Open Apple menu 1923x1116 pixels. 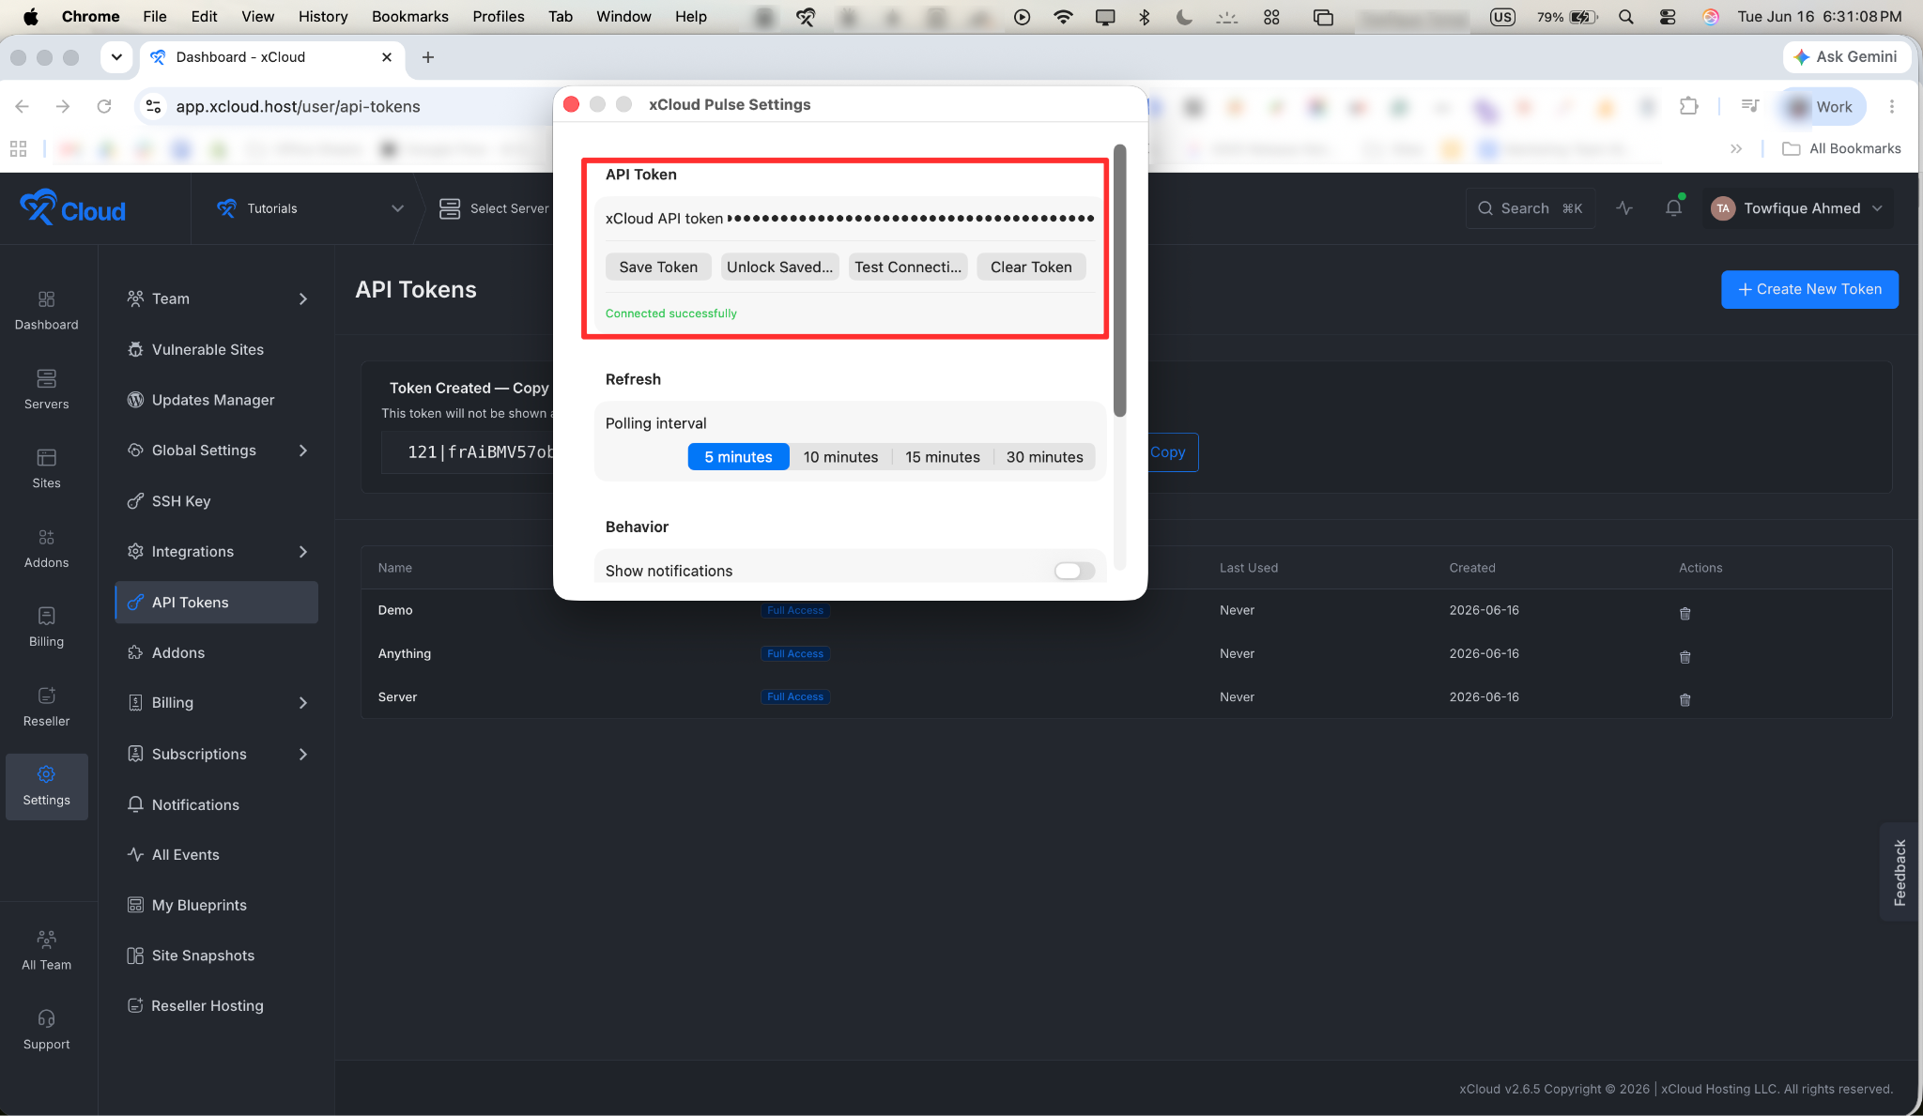click(x=30, y=17)
